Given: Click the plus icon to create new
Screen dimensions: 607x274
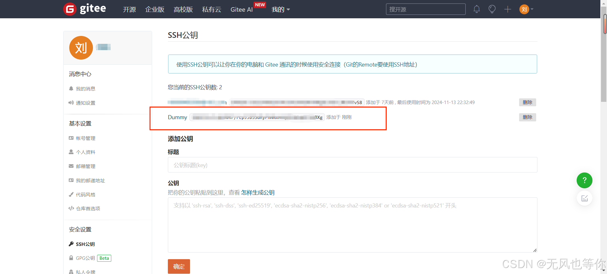Looking at the screenshot, I should pyautogui.click(x=508, y=9).
